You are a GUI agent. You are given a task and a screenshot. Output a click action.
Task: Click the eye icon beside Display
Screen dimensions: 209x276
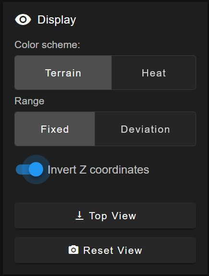coord(23,20)
